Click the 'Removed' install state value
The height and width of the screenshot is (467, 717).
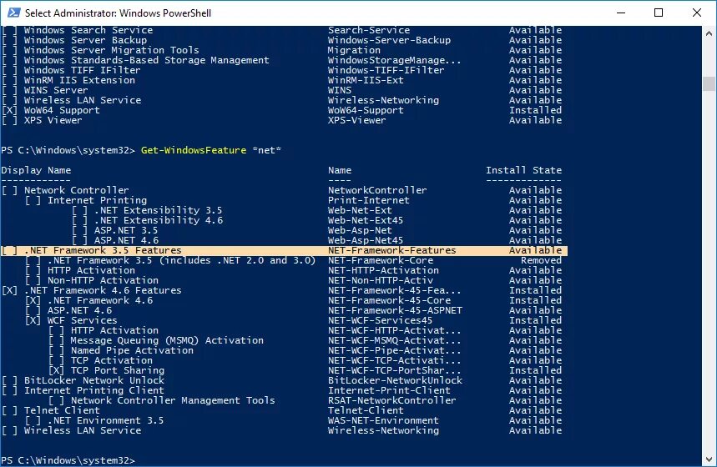coord(541,260)
